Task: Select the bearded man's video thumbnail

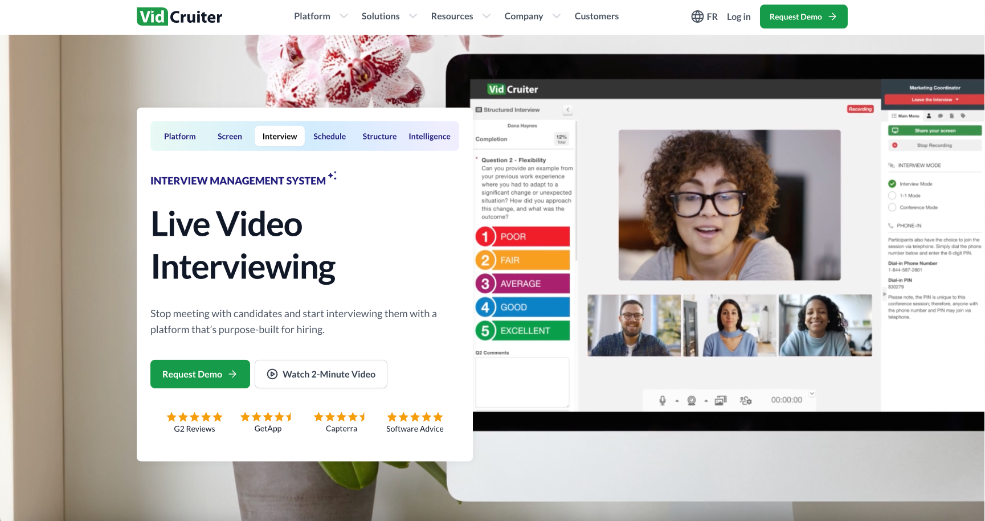Action: [x=634, y=326]
